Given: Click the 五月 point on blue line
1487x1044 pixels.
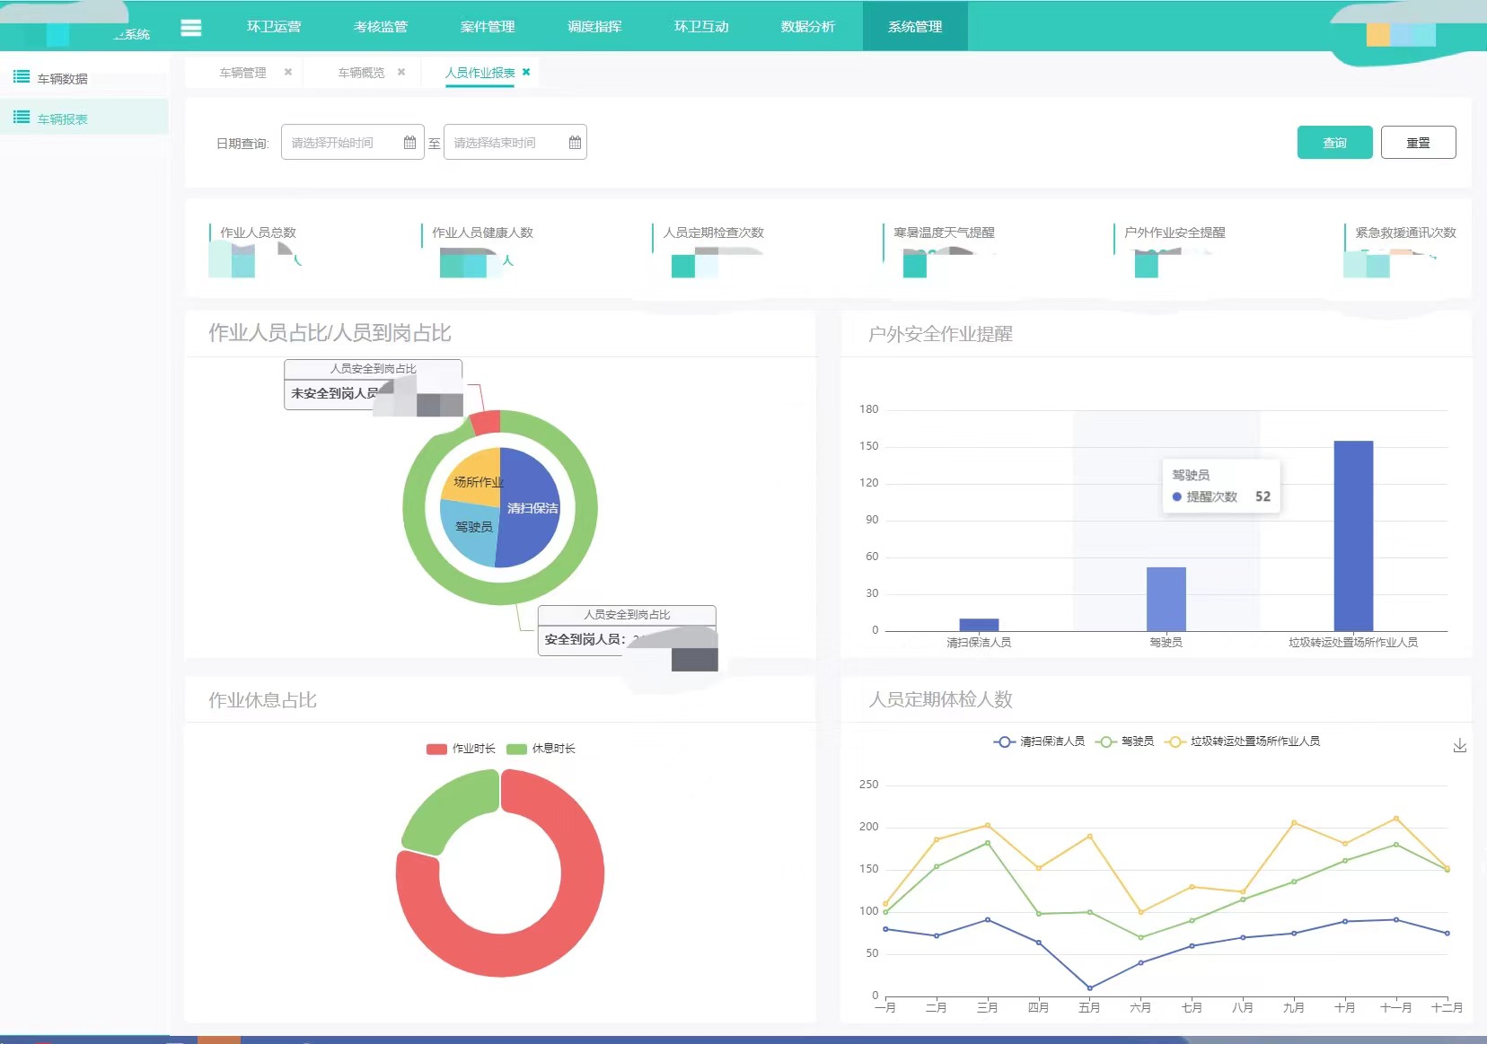Looking at the screenshot, I should pyautogui.click(x=1089, y=988).
